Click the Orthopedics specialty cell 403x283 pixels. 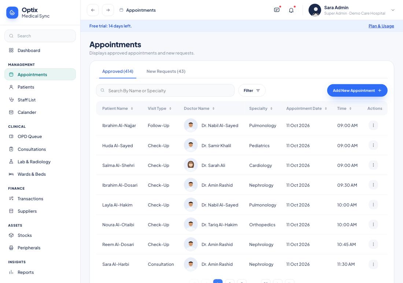point(262,225)
